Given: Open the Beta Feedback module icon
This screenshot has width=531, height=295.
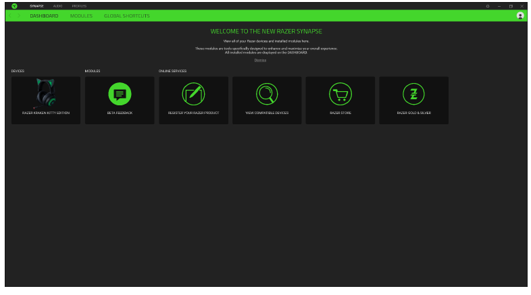Looking at the screenshot, I should pos(120,94).
